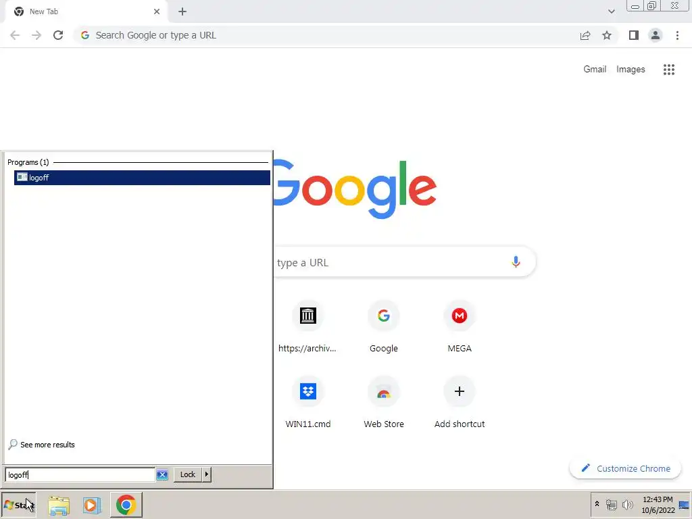This screenshot has height=519, width=692.
Task: Click Customize Chrome
Action: click(x=625, y=469)
